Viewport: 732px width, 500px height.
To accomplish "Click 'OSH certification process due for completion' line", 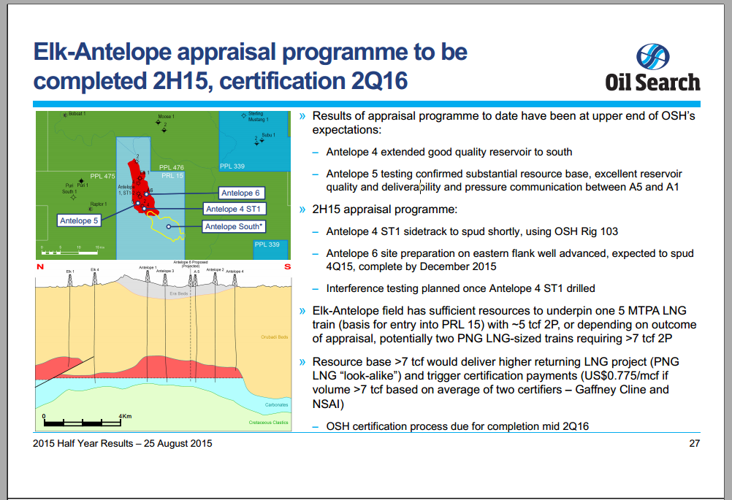I will click(457, 426).
